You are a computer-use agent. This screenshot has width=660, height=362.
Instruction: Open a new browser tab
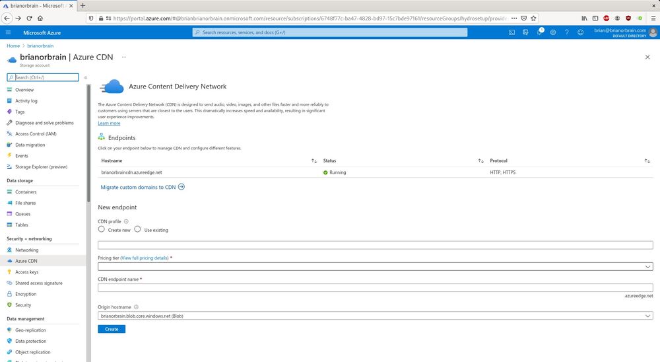(x=83, y=5)
